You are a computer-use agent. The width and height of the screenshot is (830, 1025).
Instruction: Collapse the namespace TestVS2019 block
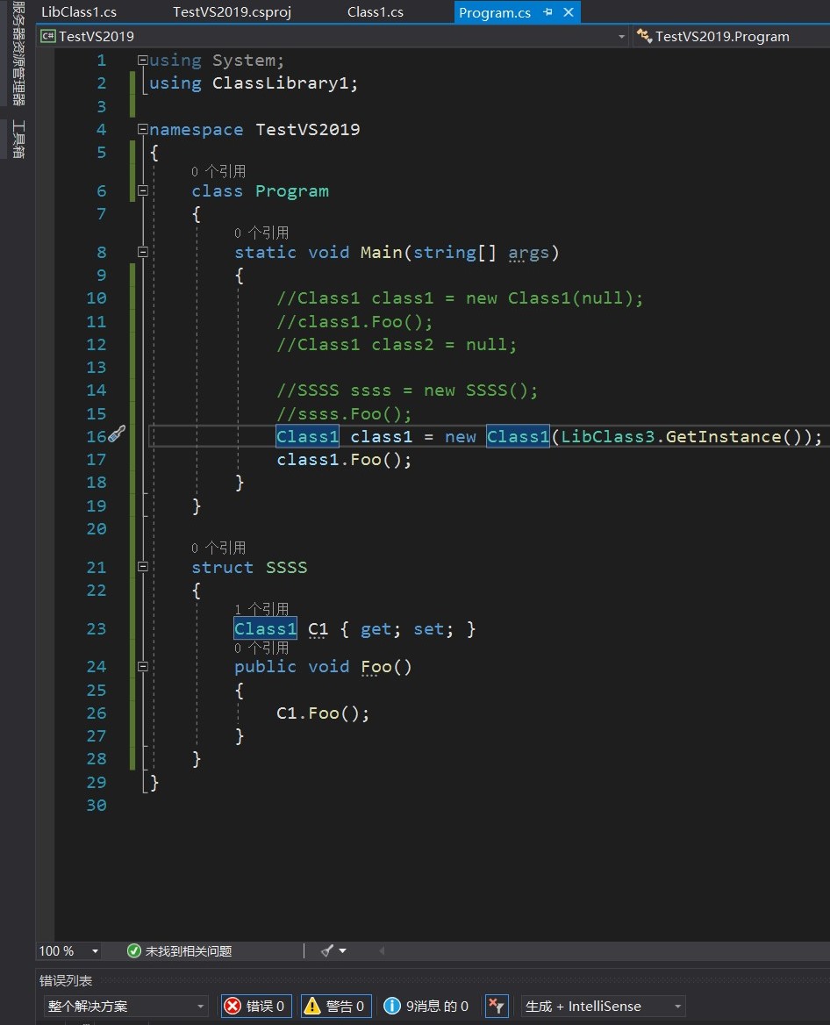(x=143, y=130)
